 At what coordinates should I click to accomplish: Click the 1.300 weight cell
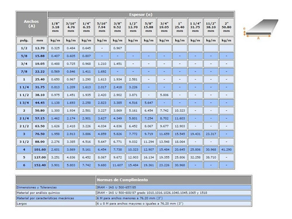(x=55, y=111)
